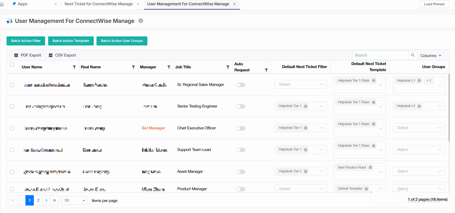Remove Helpdesk Tier 1 Rules for Support Team Lead
The width and height of the screenshot is (455, 213).
[x=374, y=146]
